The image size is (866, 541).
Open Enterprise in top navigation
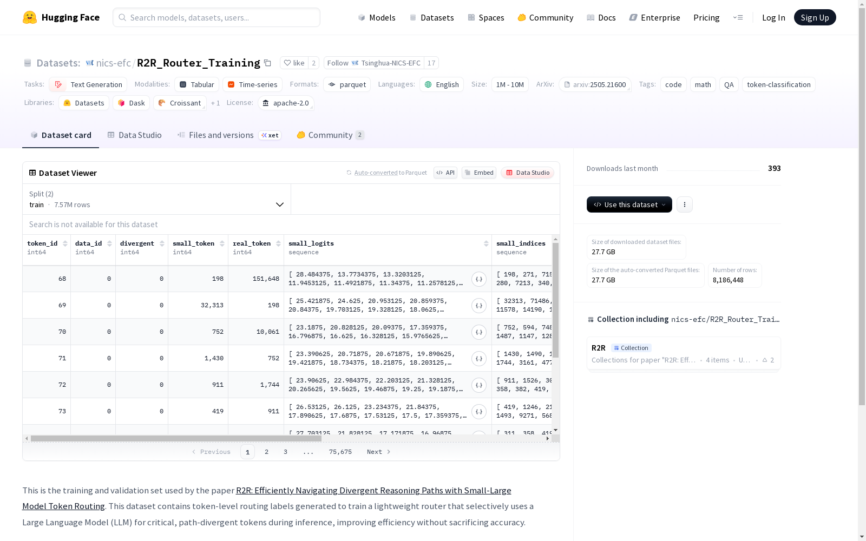654,17
